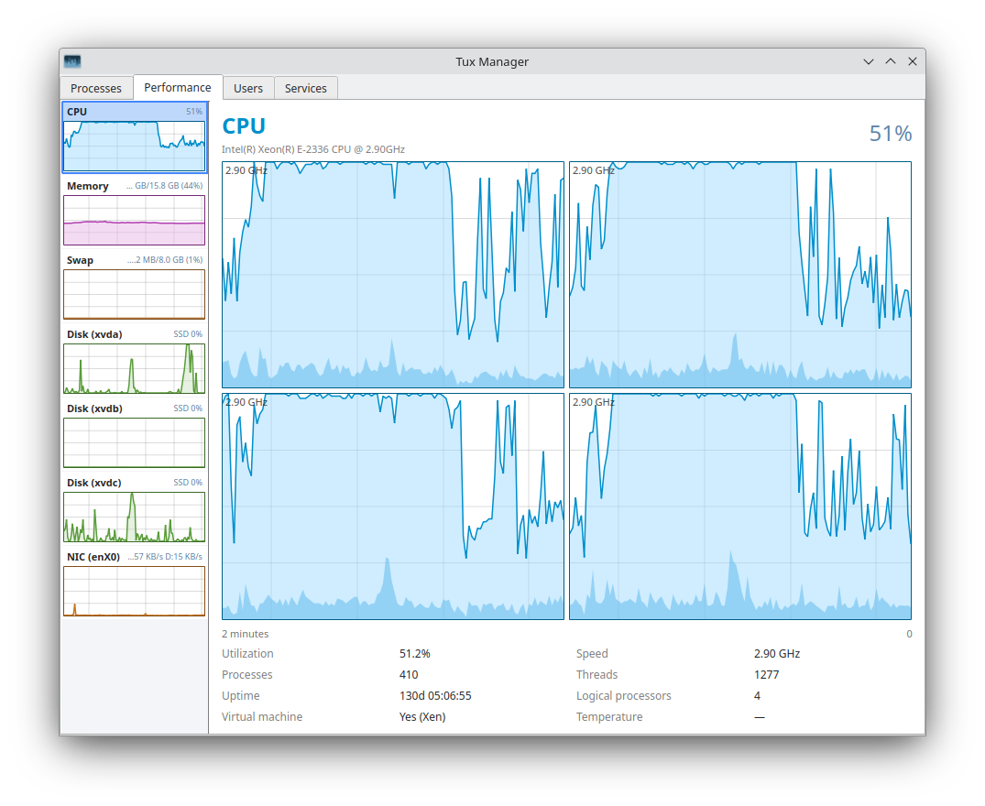Select the Disk (xvdb) sidebar item
985x806 pixels.
[135, 434]
